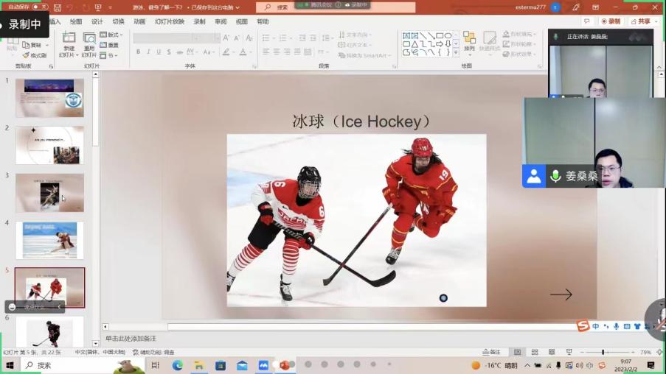Open PowerPoint from the Windows taskbar
This screenshot has width=666, height=374.
point(285,365)
